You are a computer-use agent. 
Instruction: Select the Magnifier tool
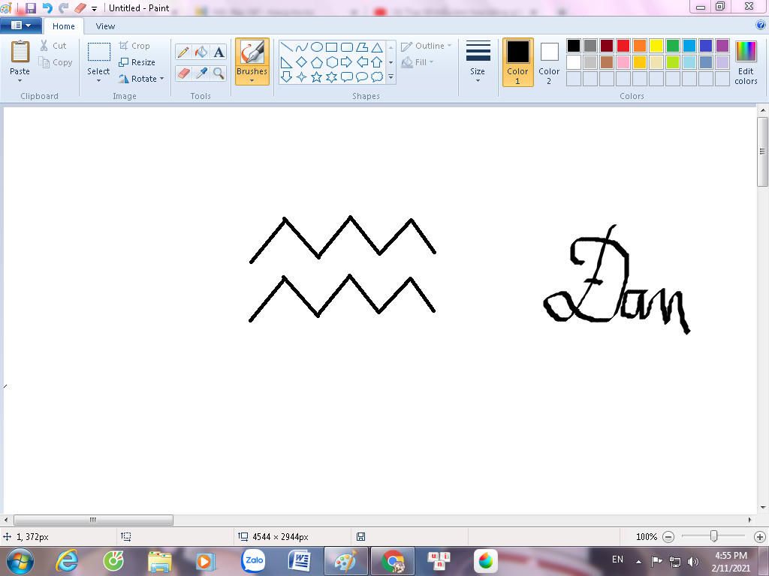[x=219, y=73]
